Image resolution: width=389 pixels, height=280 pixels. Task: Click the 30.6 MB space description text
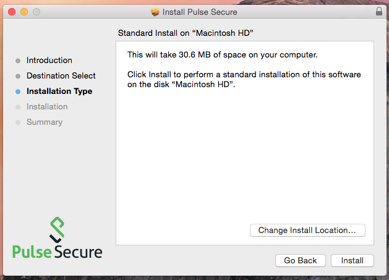click(222, 55)
